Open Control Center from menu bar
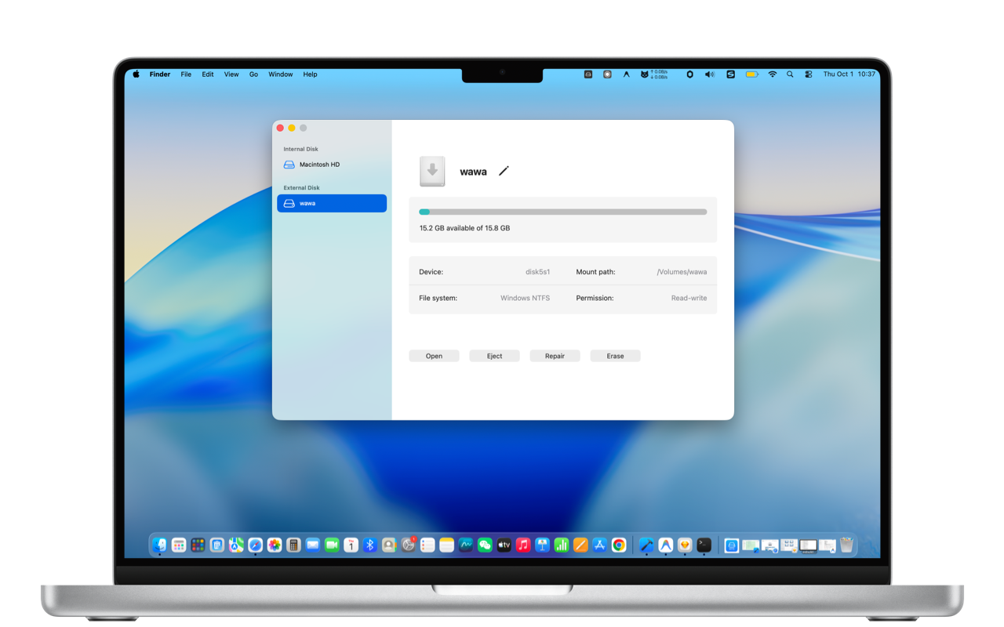The image size is (1004, 627). pos(809,74)
